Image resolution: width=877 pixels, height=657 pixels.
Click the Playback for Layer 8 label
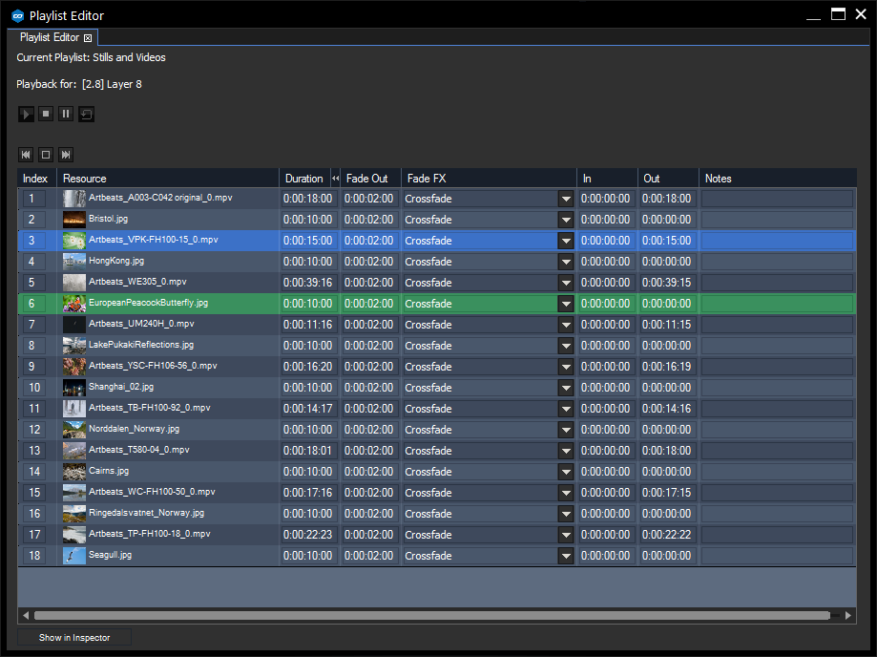[78, 84]
